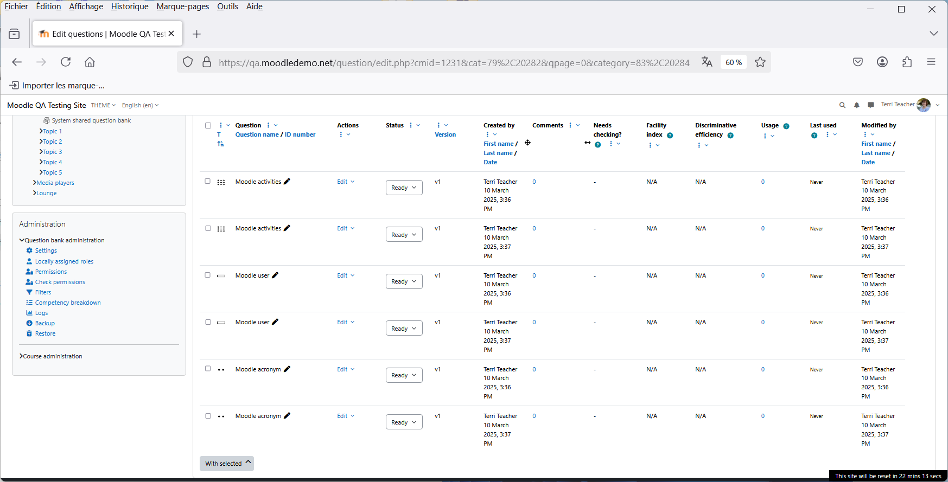948x482 pixels.
Task: Click the move column cross-arrow icon
Action: (x=527, y=143)
